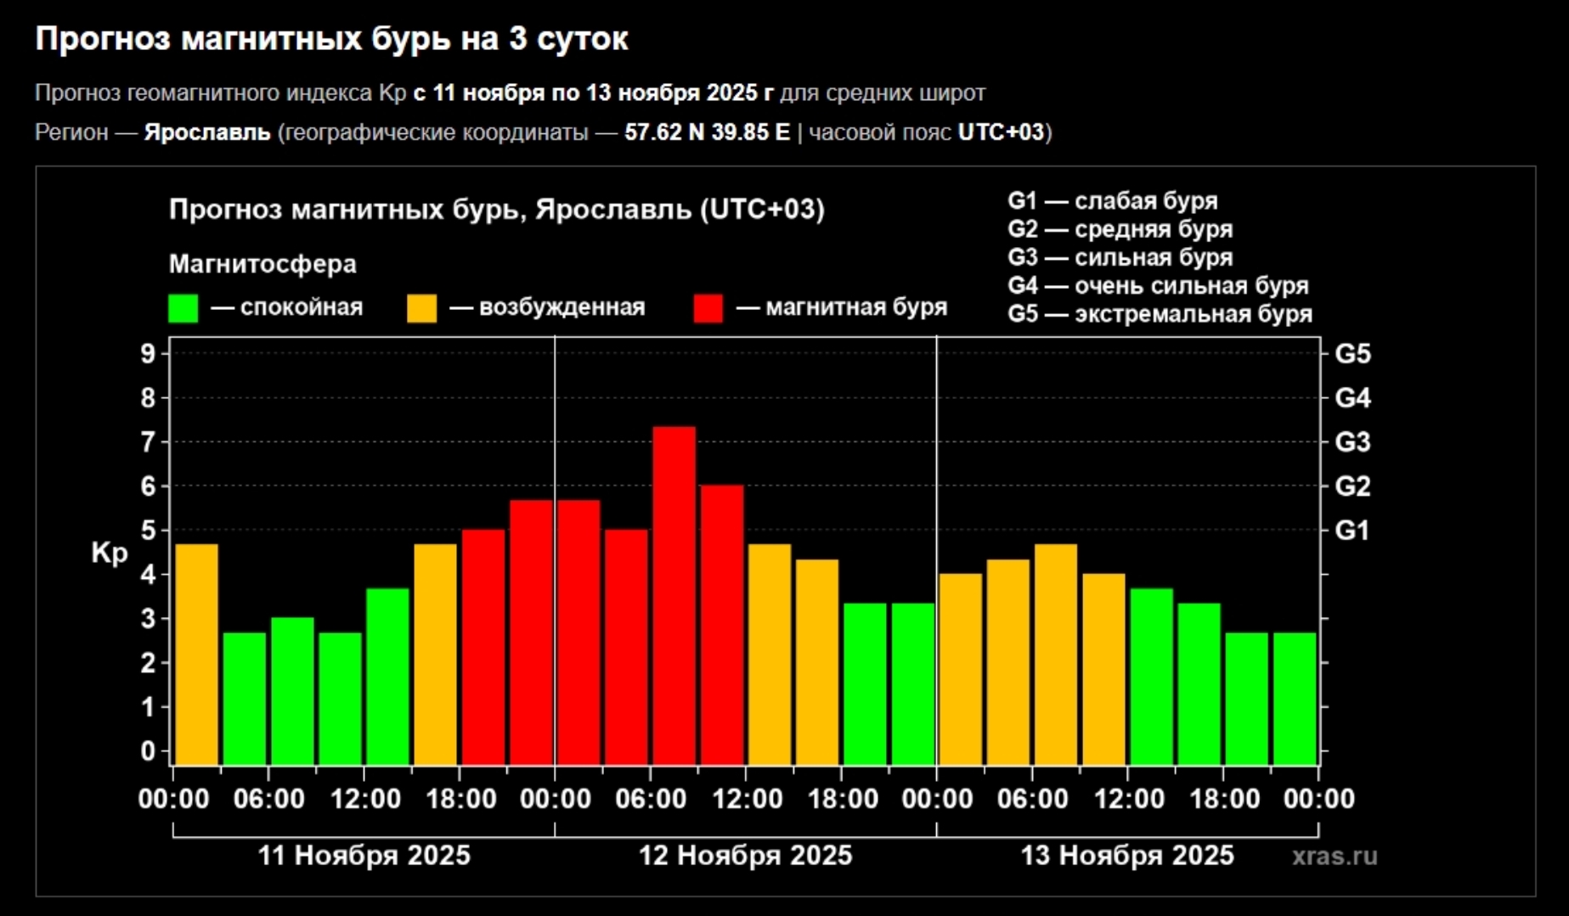Click the "11 Ноября 2025" date label
1569x916 pixels.
364,855
